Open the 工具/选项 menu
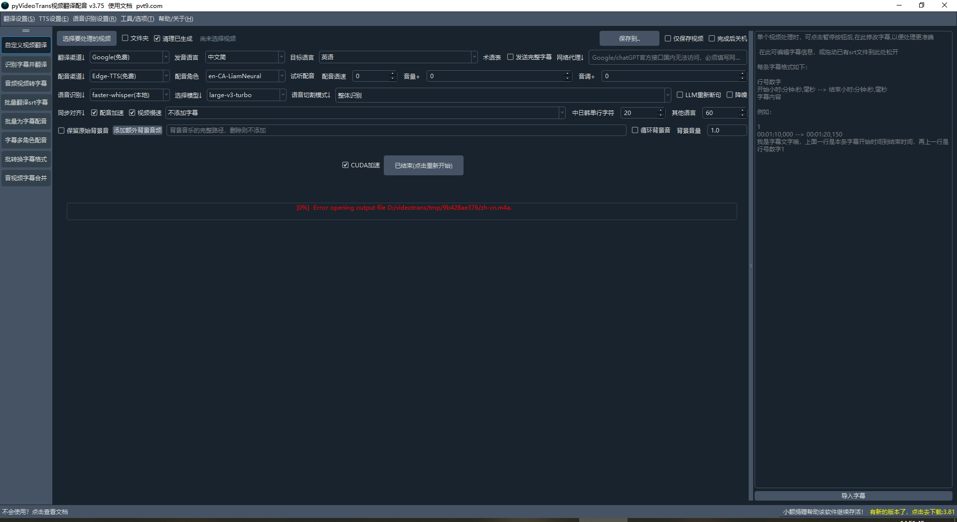Image resolution: width=957 pixels, height=522 pixels. pos(137,19)
